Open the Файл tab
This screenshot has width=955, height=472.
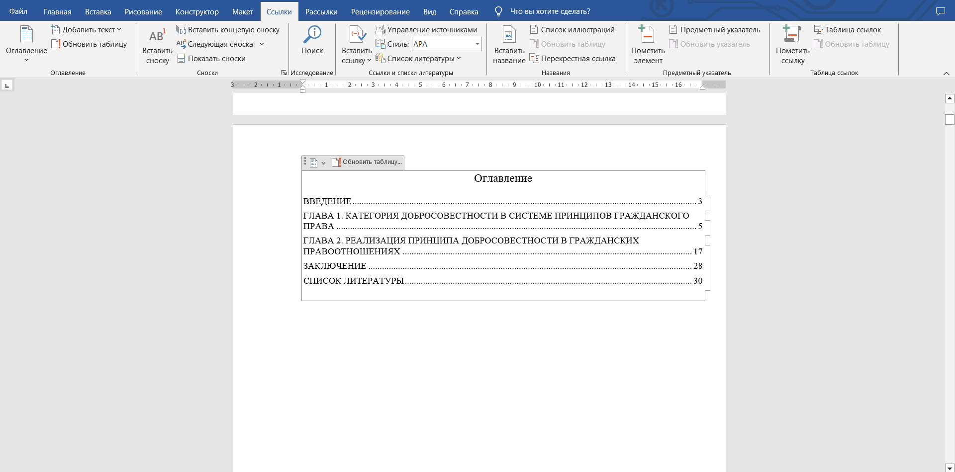point(18,11)
